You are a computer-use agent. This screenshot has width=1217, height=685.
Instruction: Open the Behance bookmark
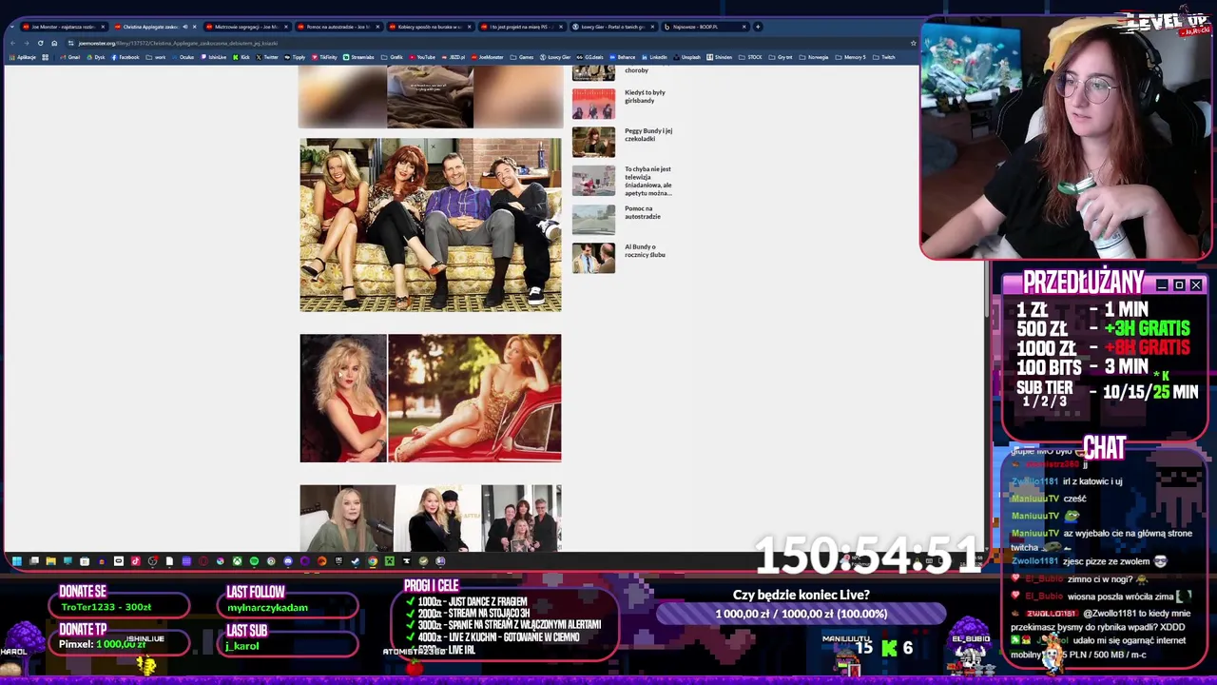click(x=622, y=57)
